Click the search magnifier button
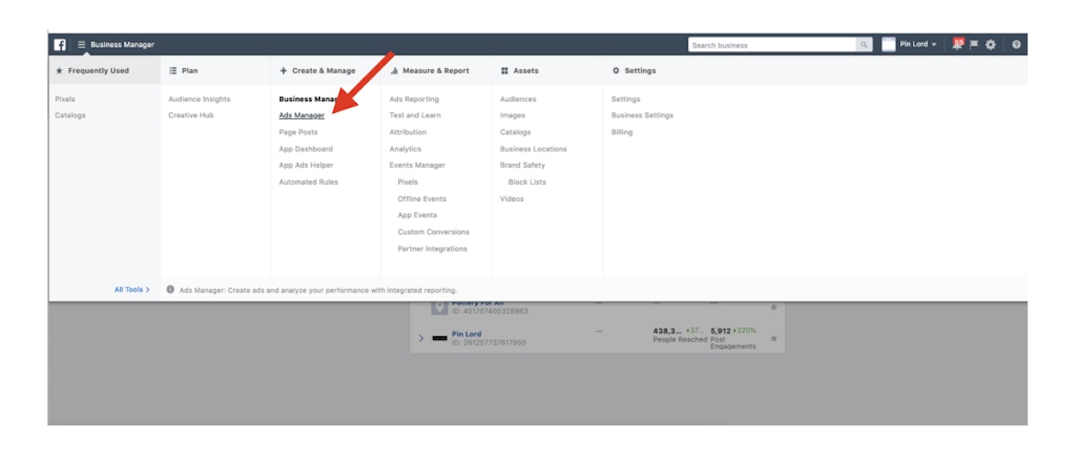The width and height of the screenshot is (1076, 460). (864, 45)
